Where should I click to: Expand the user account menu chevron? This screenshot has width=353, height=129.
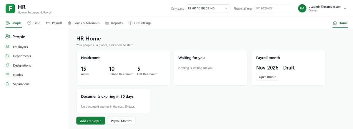point(345,8)
